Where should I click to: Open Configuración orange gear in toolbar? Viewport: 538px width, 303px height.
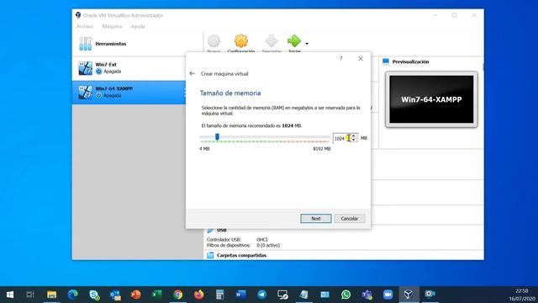click(x=241, y=41)
